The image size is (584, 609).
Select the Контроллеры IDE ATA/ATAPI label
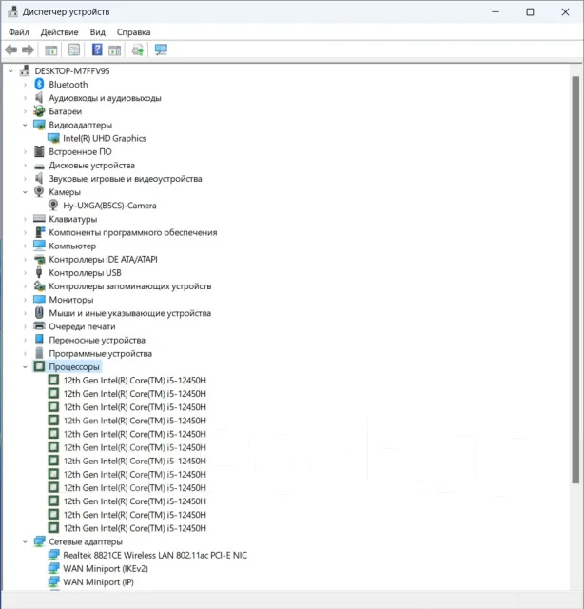103,259
